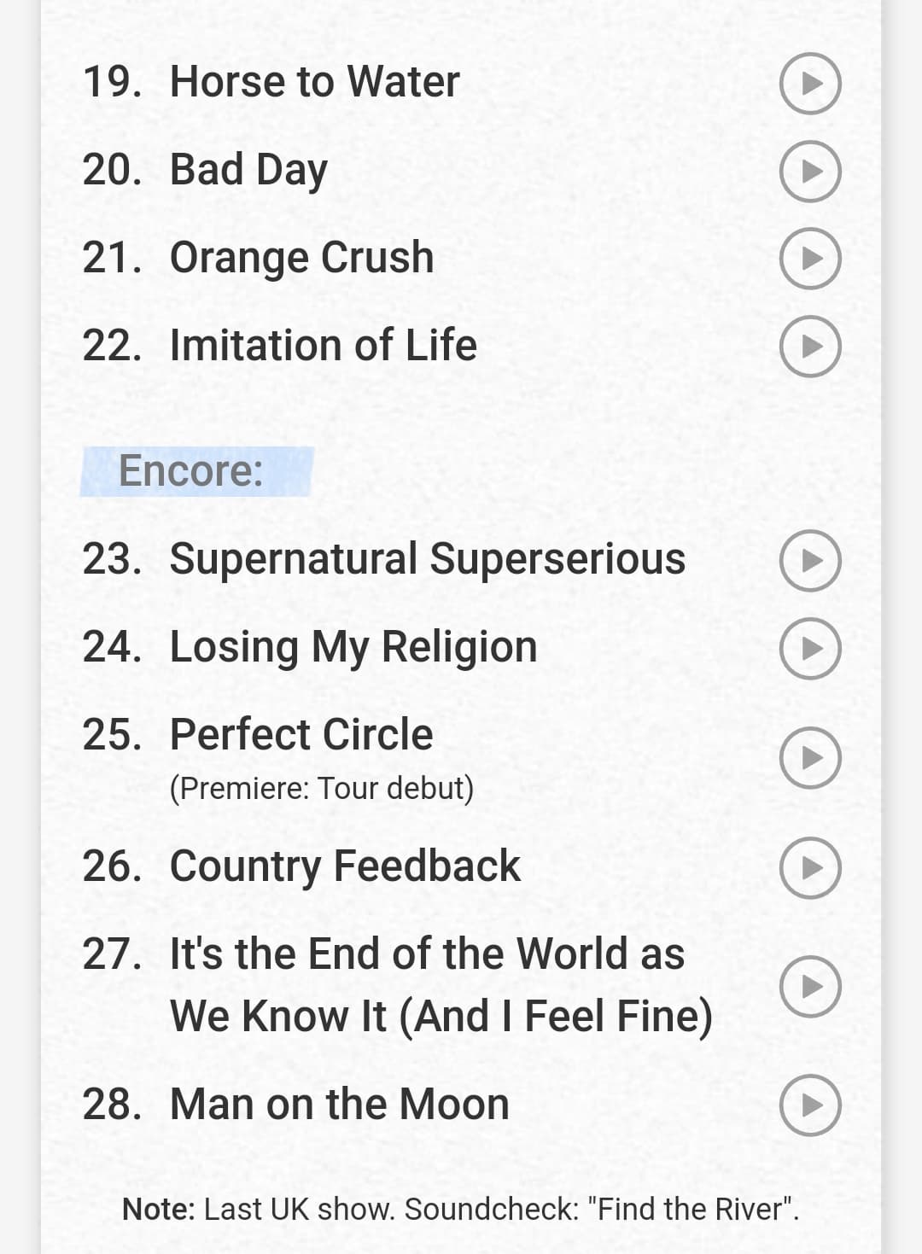
Task: Play Perfect Circle tour debut song
Action: [810, 758]
